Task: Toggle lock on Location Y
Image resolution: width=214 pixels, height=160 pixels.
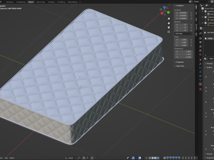Action: [x=191, y=16]
